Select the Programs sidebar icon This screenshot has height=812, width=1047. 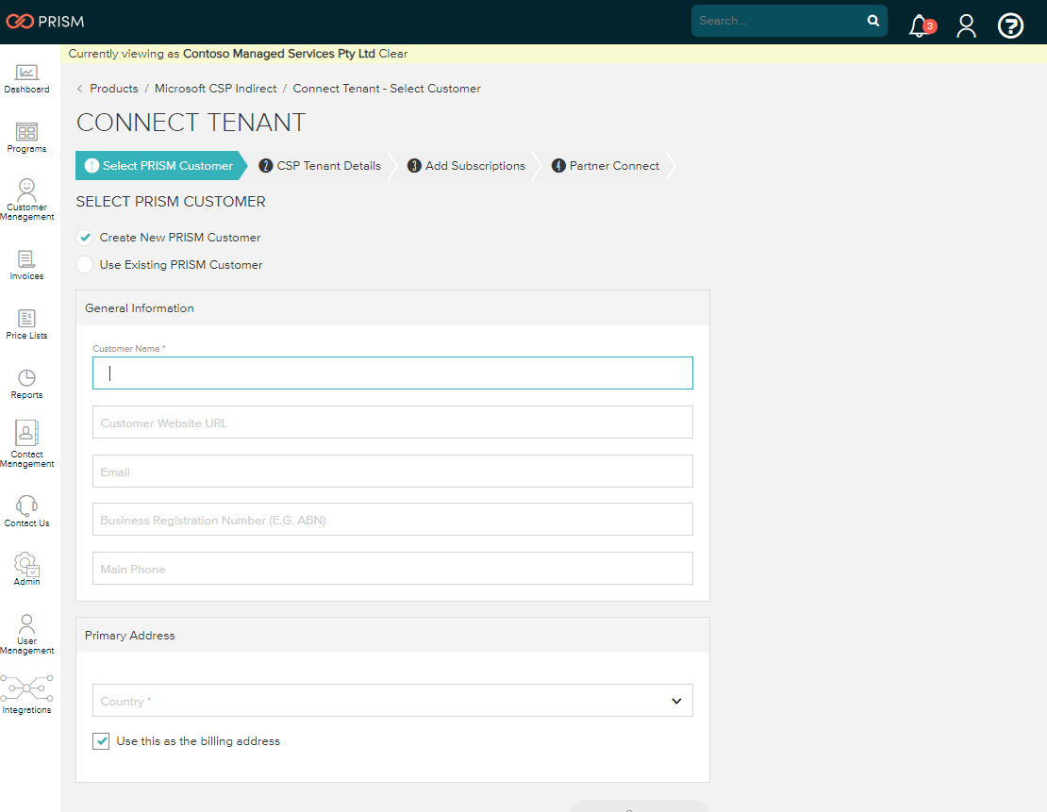coord(26,137)
